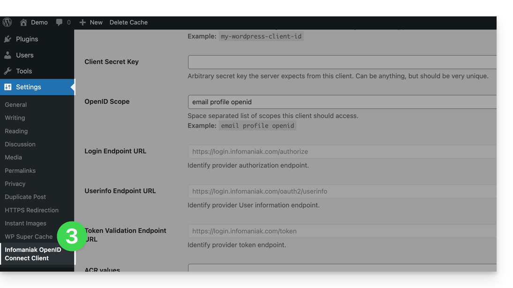Open HTTPS Redirection settings

click(x=31, y=210)
